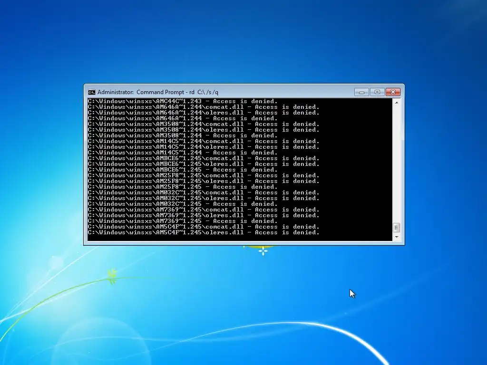487x365 pixels.
Task: Click the line AMC44C~1.243 - Access is denied
Action: [x=183, y=102]
